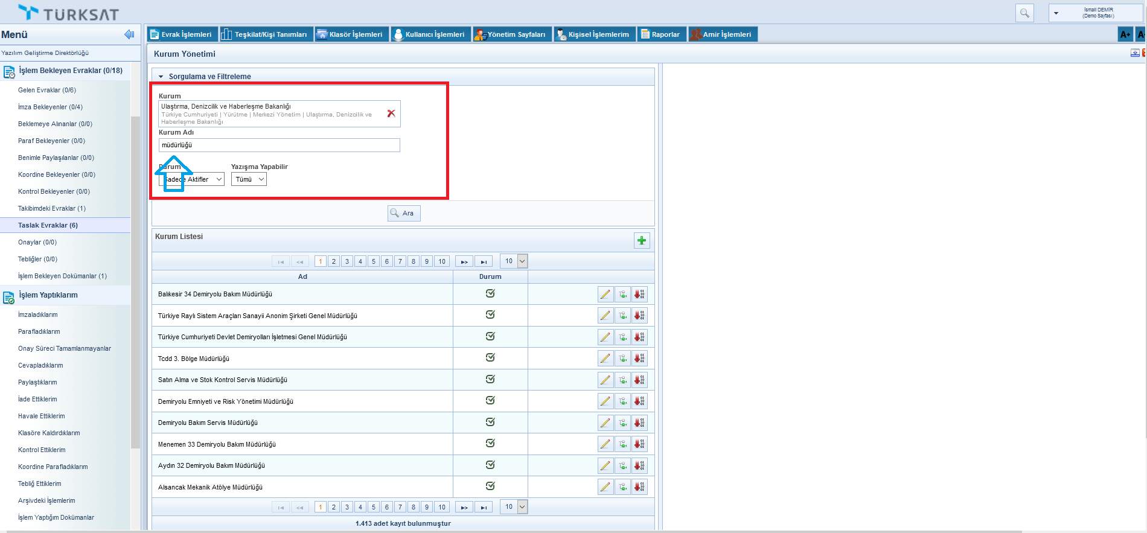Go to page 5 in top pagination

point(374,261)
